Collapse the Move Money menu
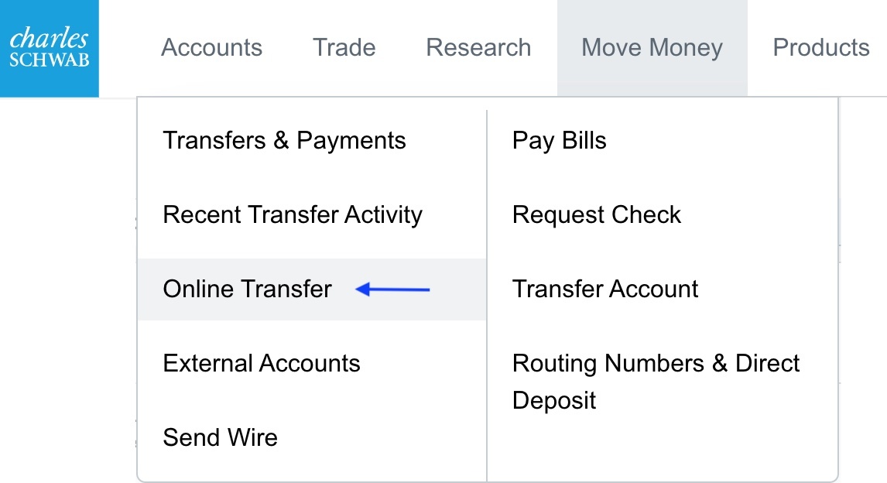This screenshot has height=483, width=887. coord(652,48)
